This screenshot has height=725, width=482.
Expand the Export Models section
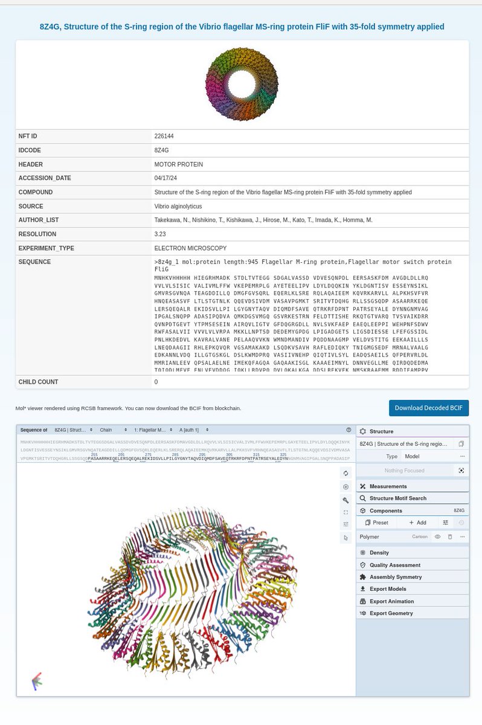413,588
